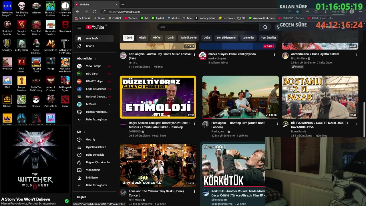The width and height of the screenshot is (366, 206).
Task: Go back in the browser
Action: pyautogui.click(x=78, y=12)
